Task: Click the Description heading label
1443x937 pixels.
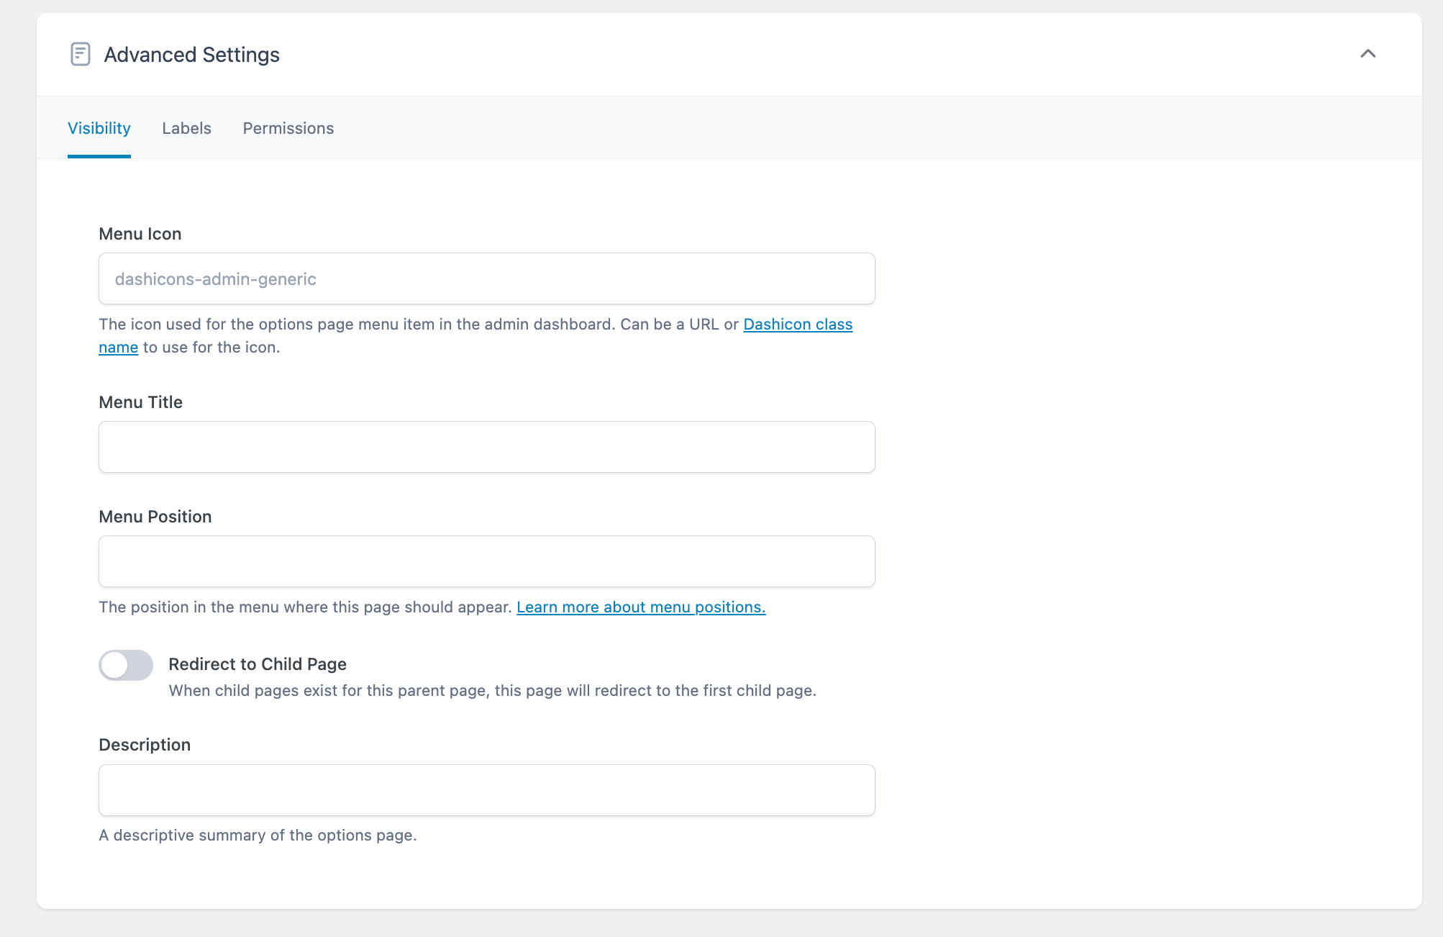Action: [x=145, y=744]
